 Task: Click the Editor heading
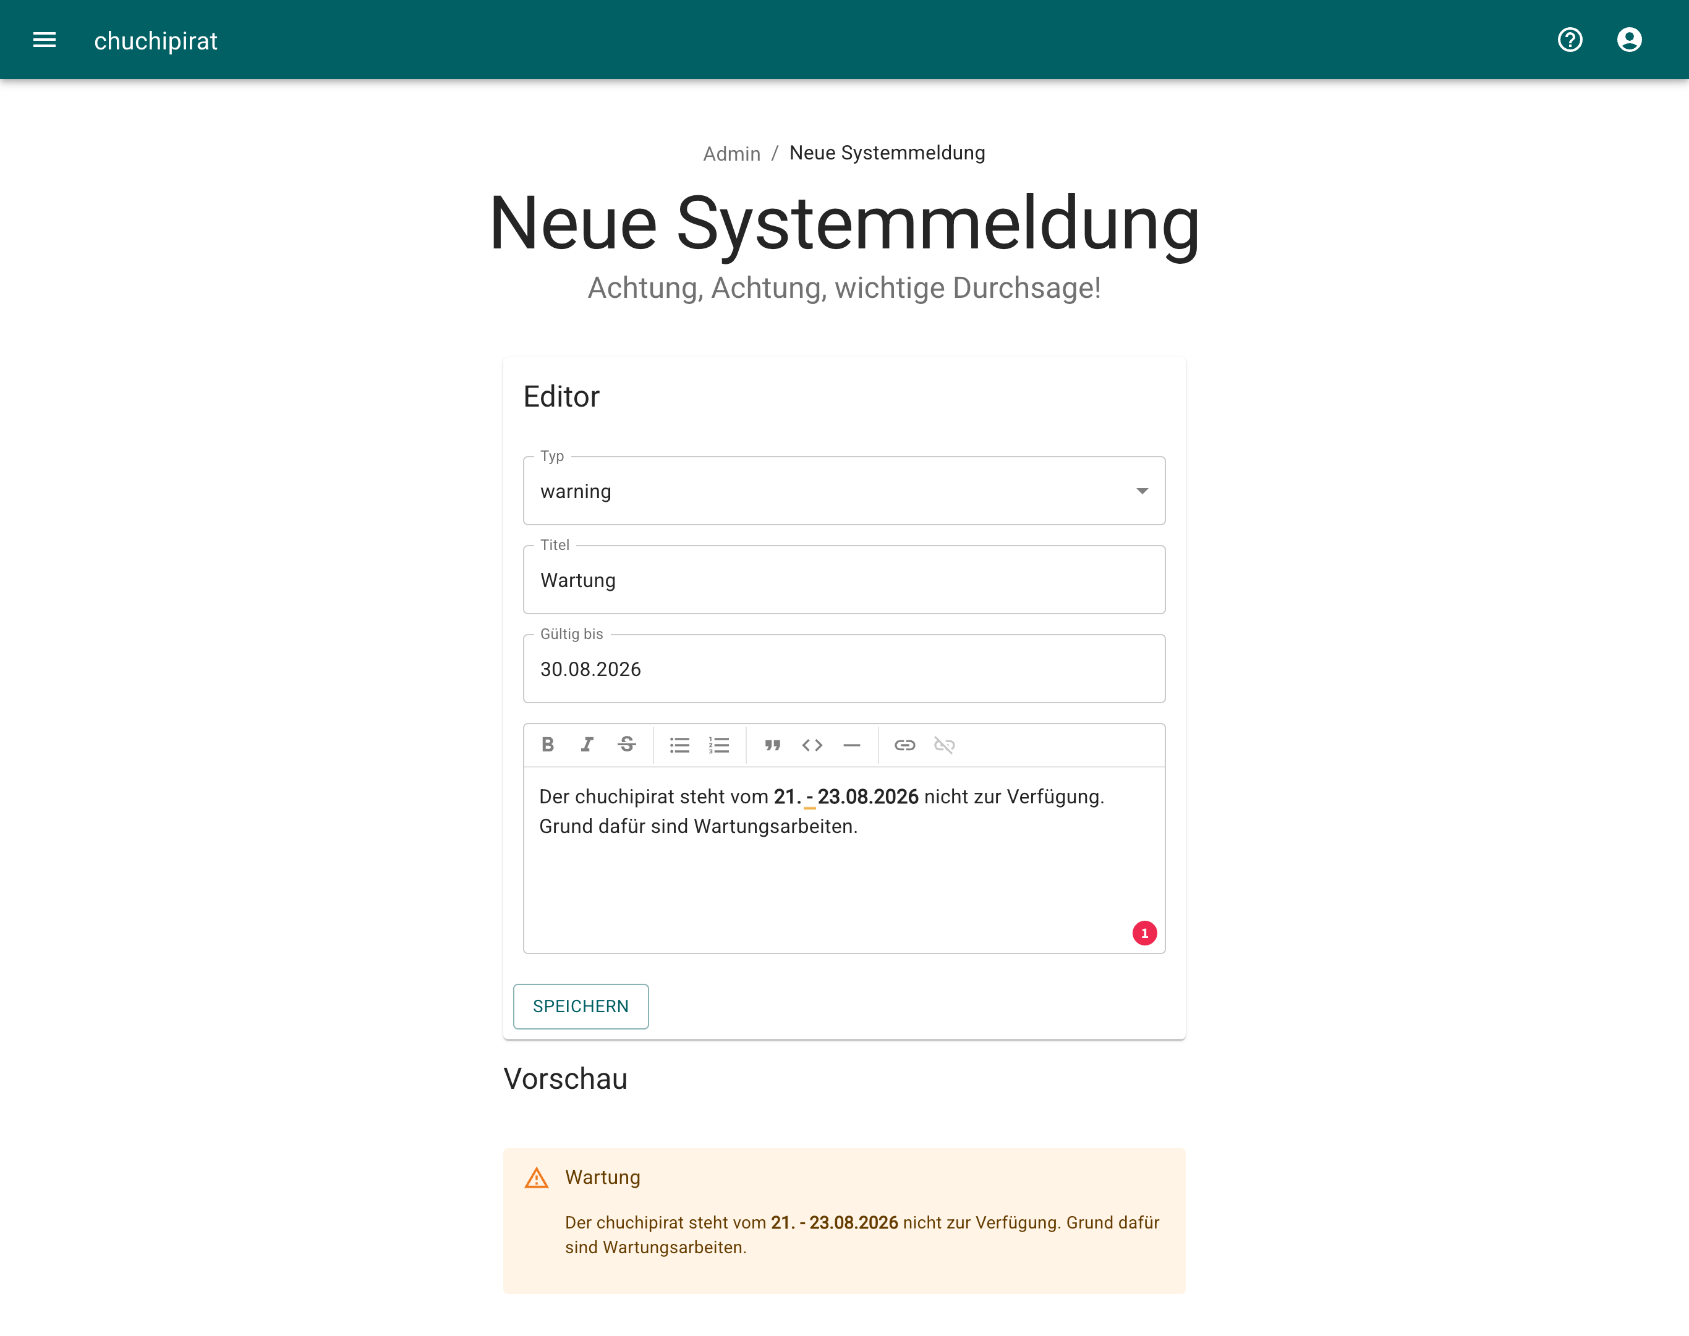click(561, 397)
